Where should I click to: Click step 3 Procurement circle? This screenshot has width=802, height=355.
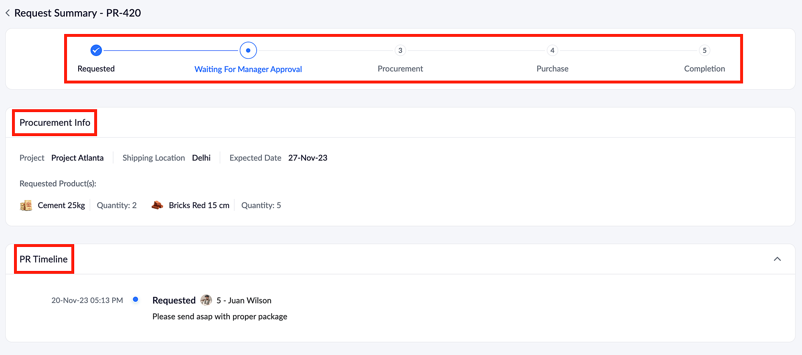pos(400,50)
